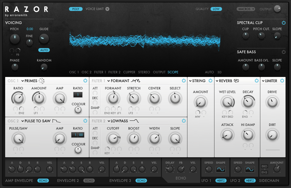
Task: Click the Glide Auto button
Action: pyautogui.click(x=44, y=50)
